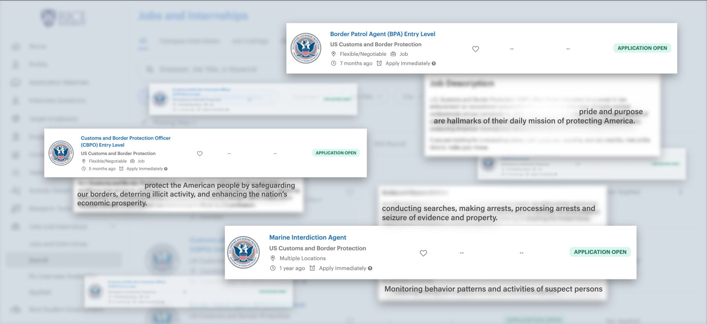The image size is (707, 324).
Task: Click the help icon after Apply Immediately, Border Patrol card
Action: pyautogui.click(x=434, y=64)
